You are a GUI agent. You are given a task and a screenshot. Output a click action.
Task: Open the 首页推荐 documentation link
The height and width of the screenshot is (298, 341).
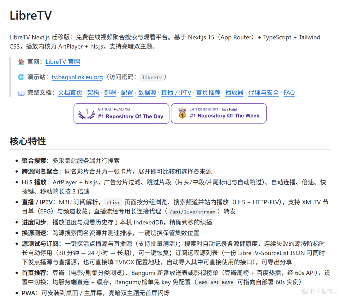pyautogui.click(x=208, y=92)
